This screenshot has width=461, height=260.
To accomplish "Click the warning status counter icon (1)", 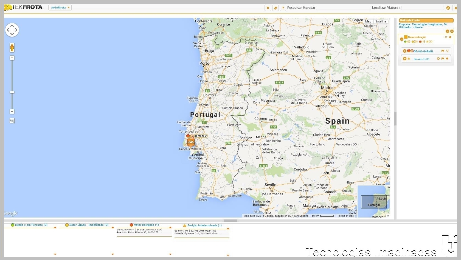I will (427, 42).
